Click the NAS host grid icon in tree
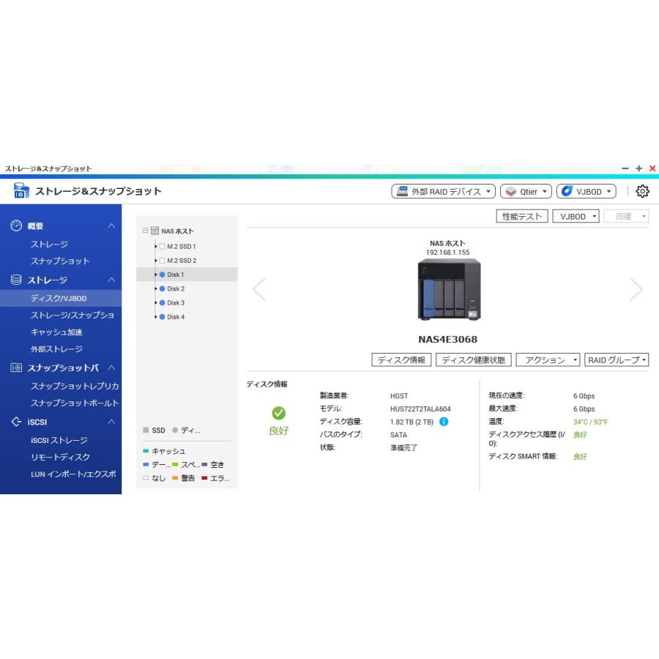The width and height of the screenshot is (659, 659). point(154,231)
